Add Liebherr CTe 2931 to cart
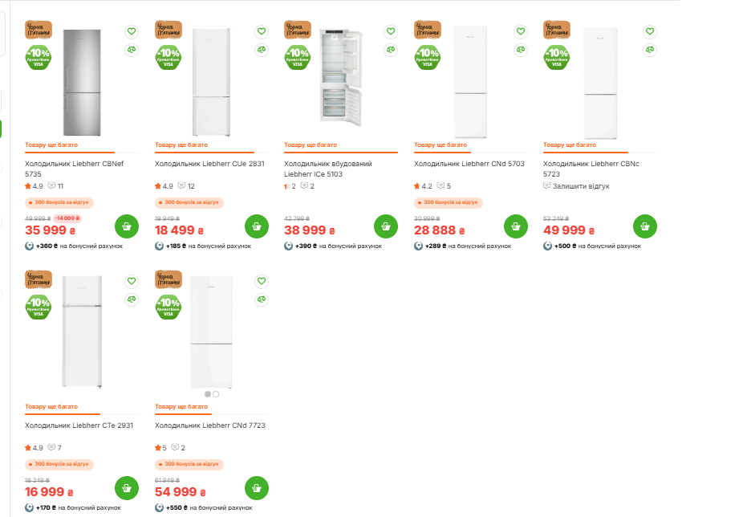 (x=127, y=487)
